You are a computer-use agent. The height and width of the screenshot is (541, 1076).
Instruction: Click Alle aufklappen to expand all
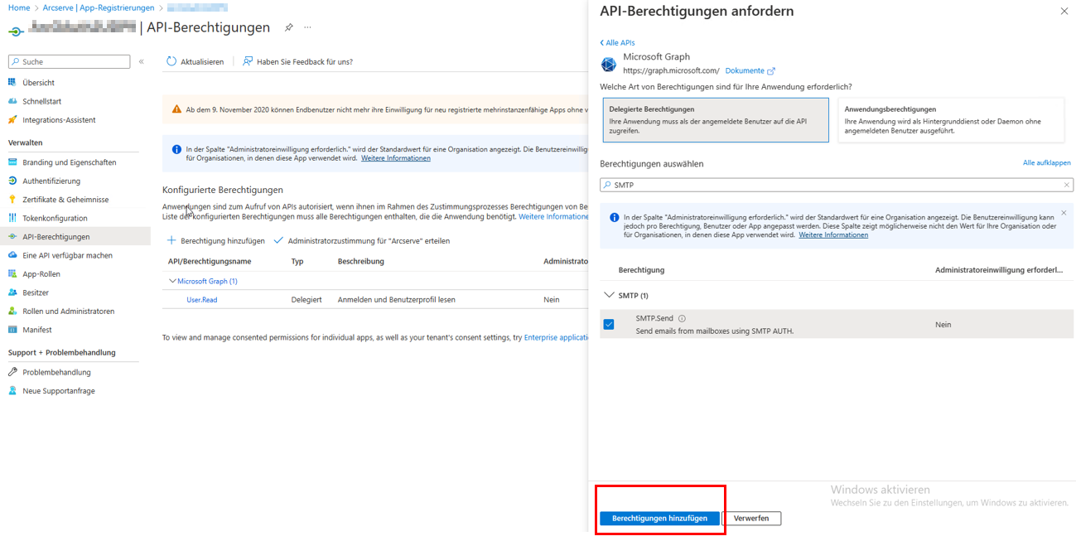[x=1047, y=163]
